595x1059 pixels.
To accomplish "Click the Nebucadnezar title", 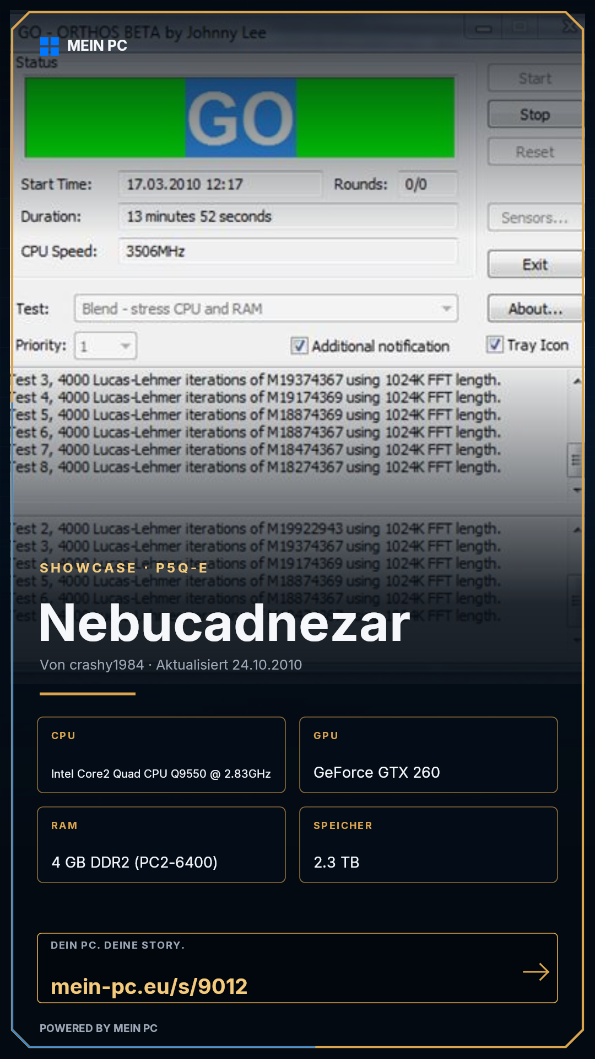I will point(225,623).
